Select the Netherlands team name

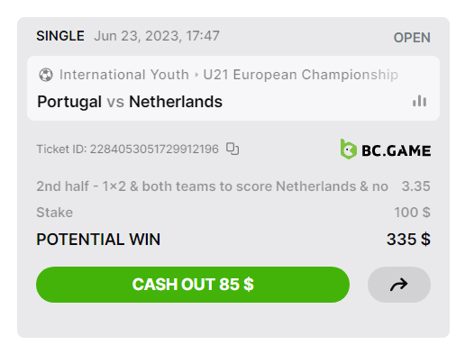(x=176, y=102)
